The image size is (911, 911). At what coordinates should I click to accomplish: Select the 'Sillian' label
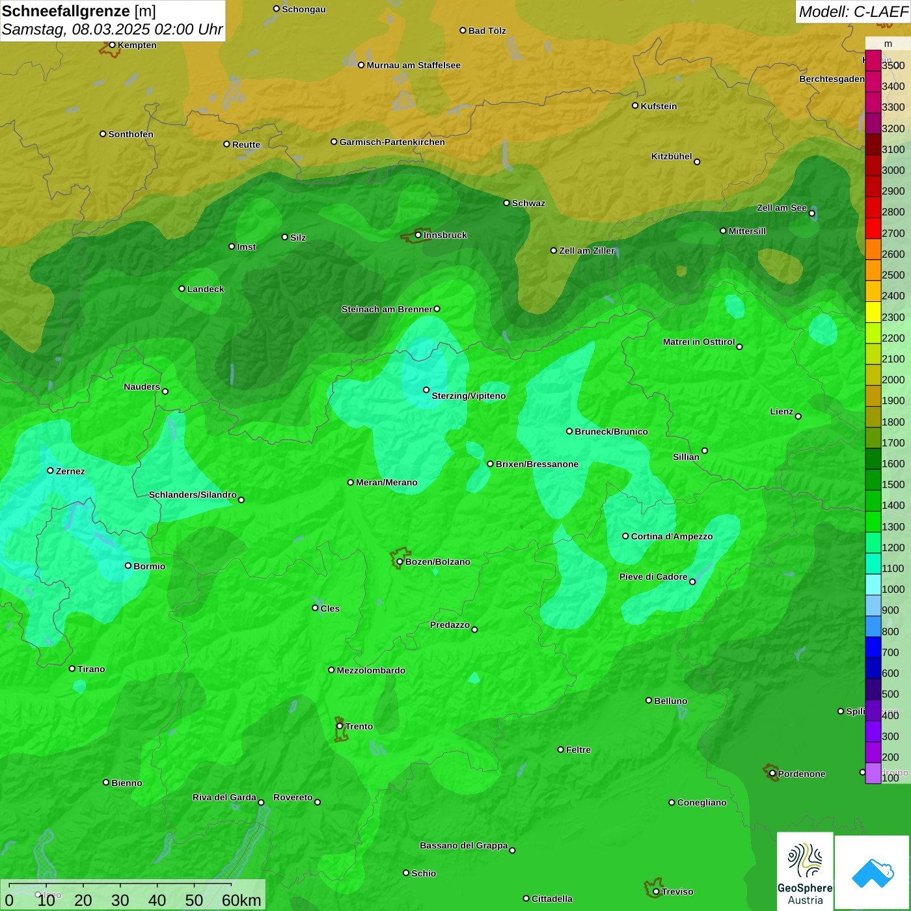686,457
